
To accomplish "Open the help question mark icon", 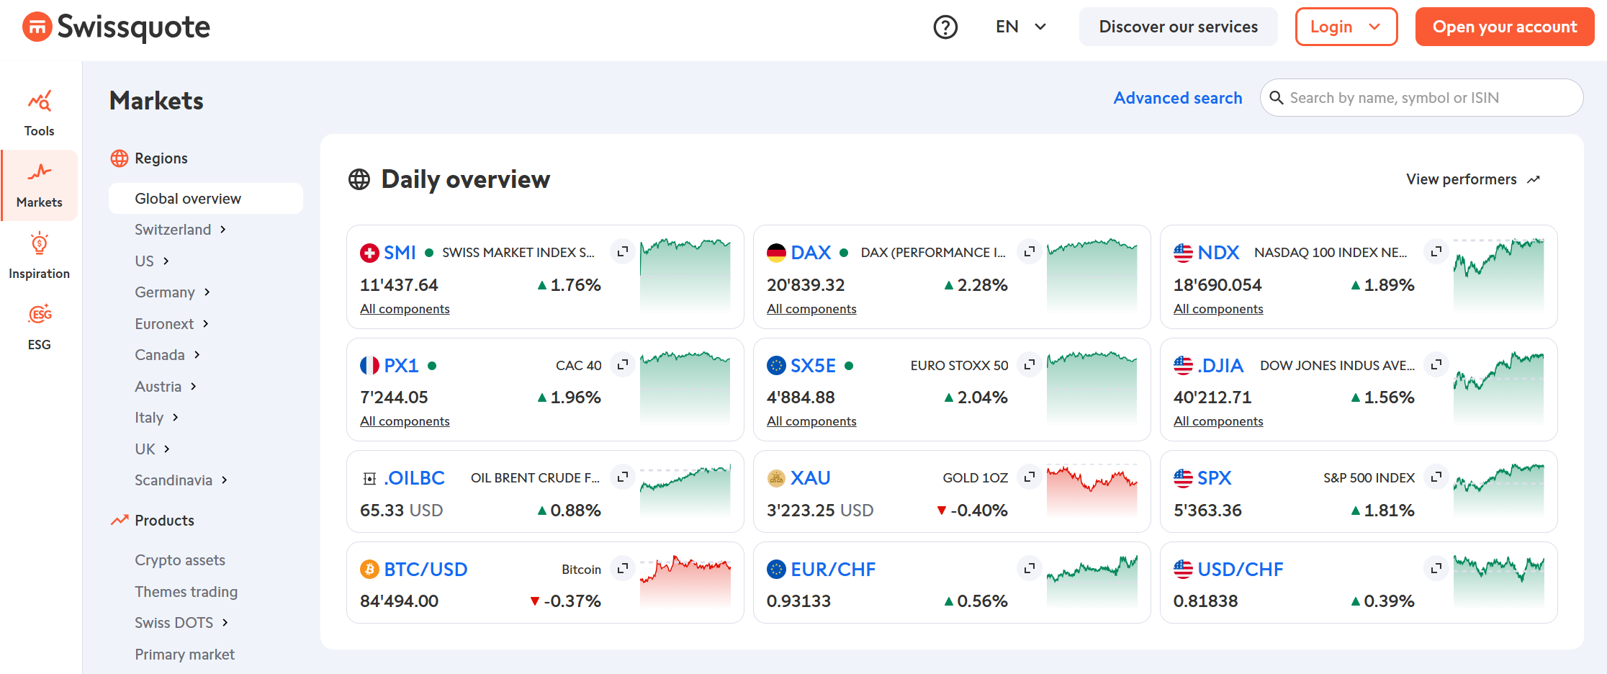I will [945, 27].
